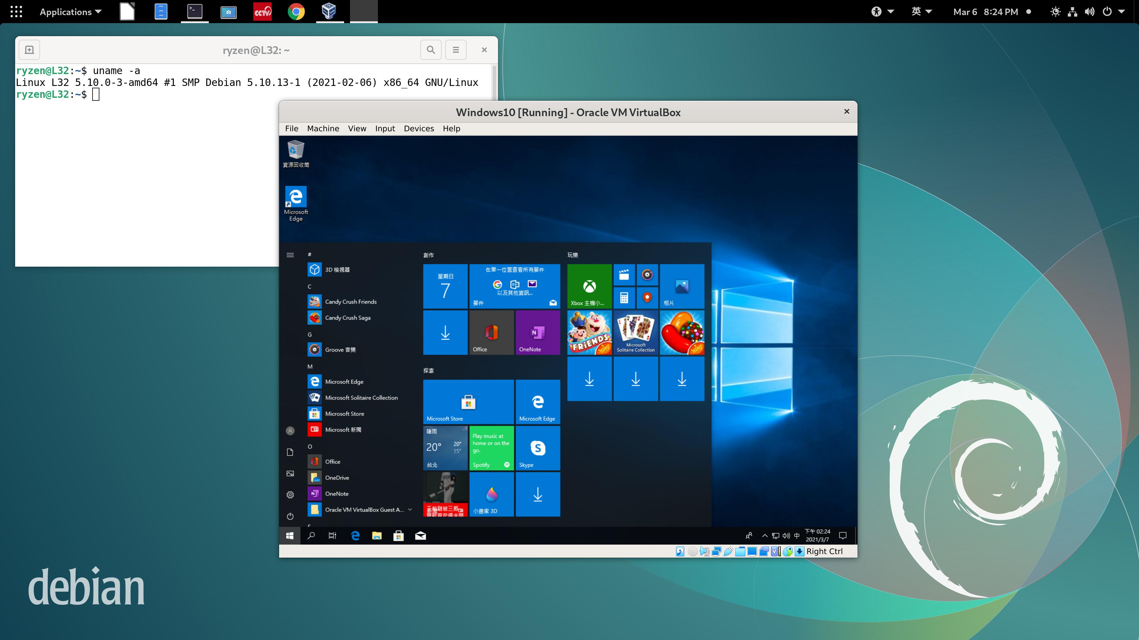Viewport: 1139px width, 640px height.
Task: Click the USB devices indicator in VirtualBox status bar
Action: click(728, 551)
